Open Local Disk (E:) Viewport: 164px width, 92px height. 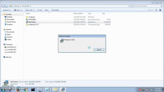(11, 52)
